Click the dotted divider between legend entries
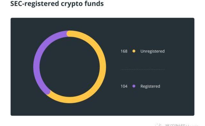Image resolution: width=205 pixels, height=126 pixels. tap(143, 69)
